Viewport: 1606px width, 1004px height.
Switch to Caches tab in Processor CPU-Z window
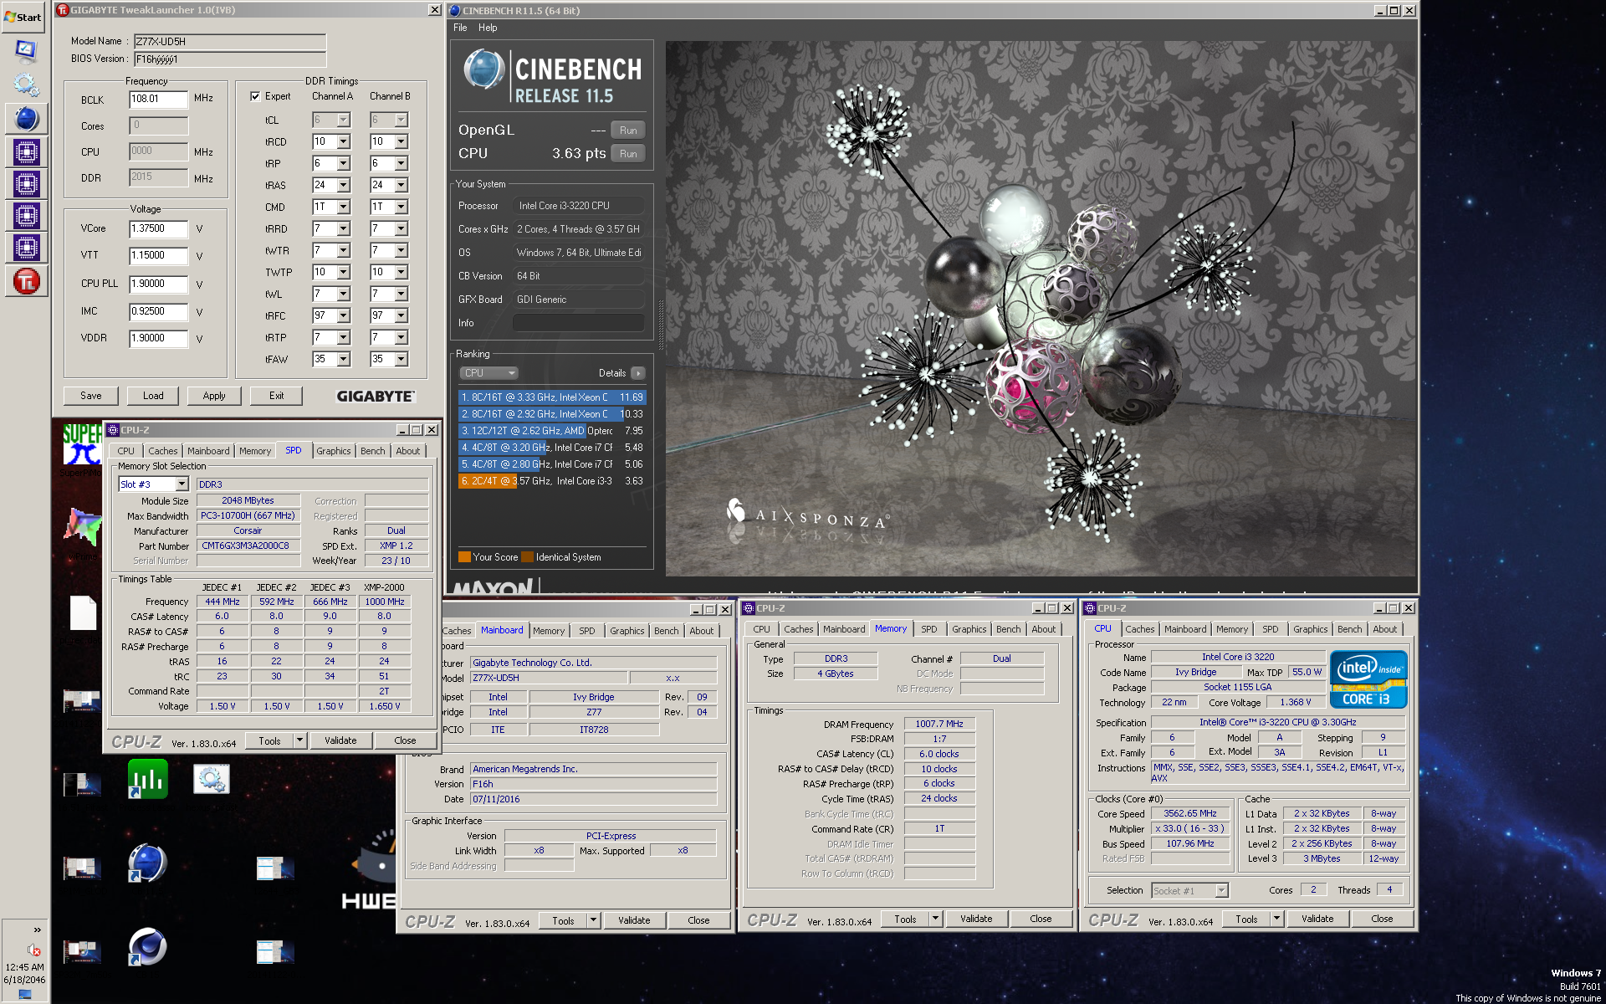coord(1139,629)
